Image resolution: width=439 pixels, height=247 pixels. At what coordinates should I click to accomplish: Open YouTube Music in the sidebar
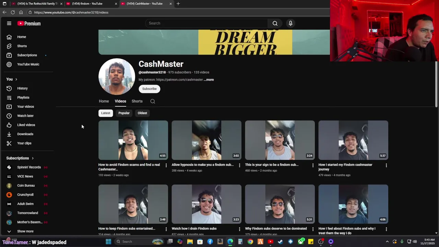tap(28, 64)
